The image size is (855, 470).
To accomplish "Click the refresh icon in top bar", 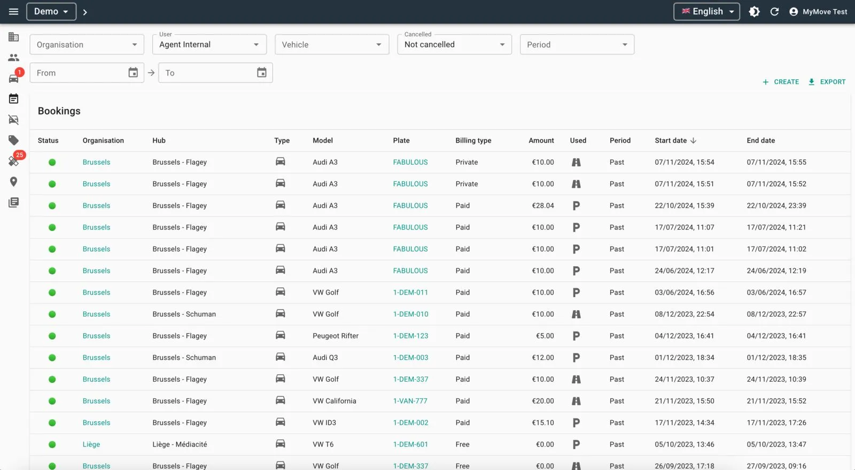I will click(774, 12).
